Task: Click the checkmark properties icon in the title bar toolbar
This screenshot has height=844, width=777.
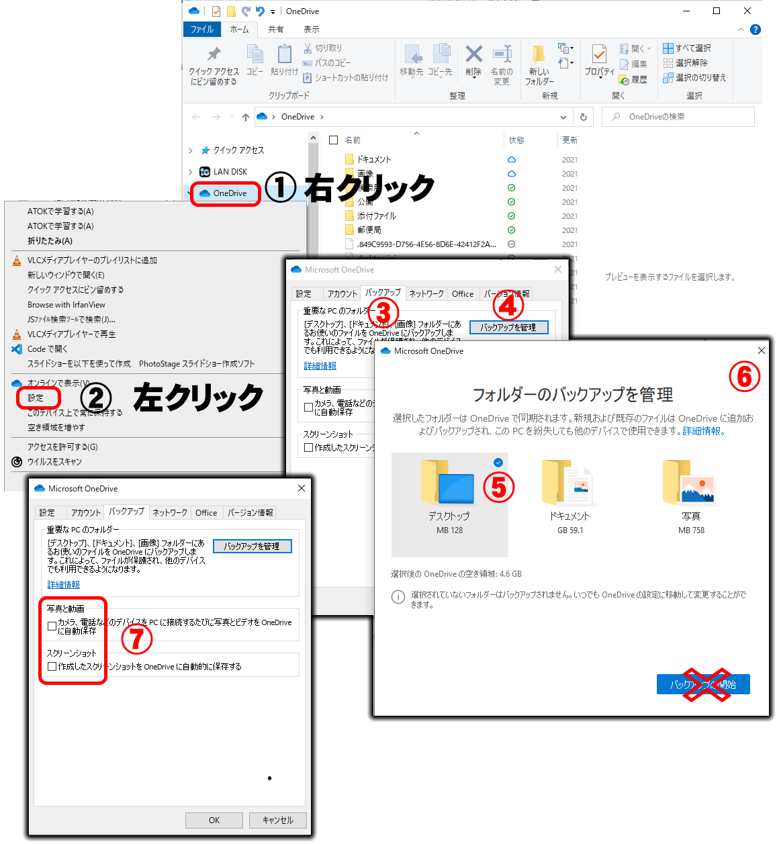Action: [216, 11]
